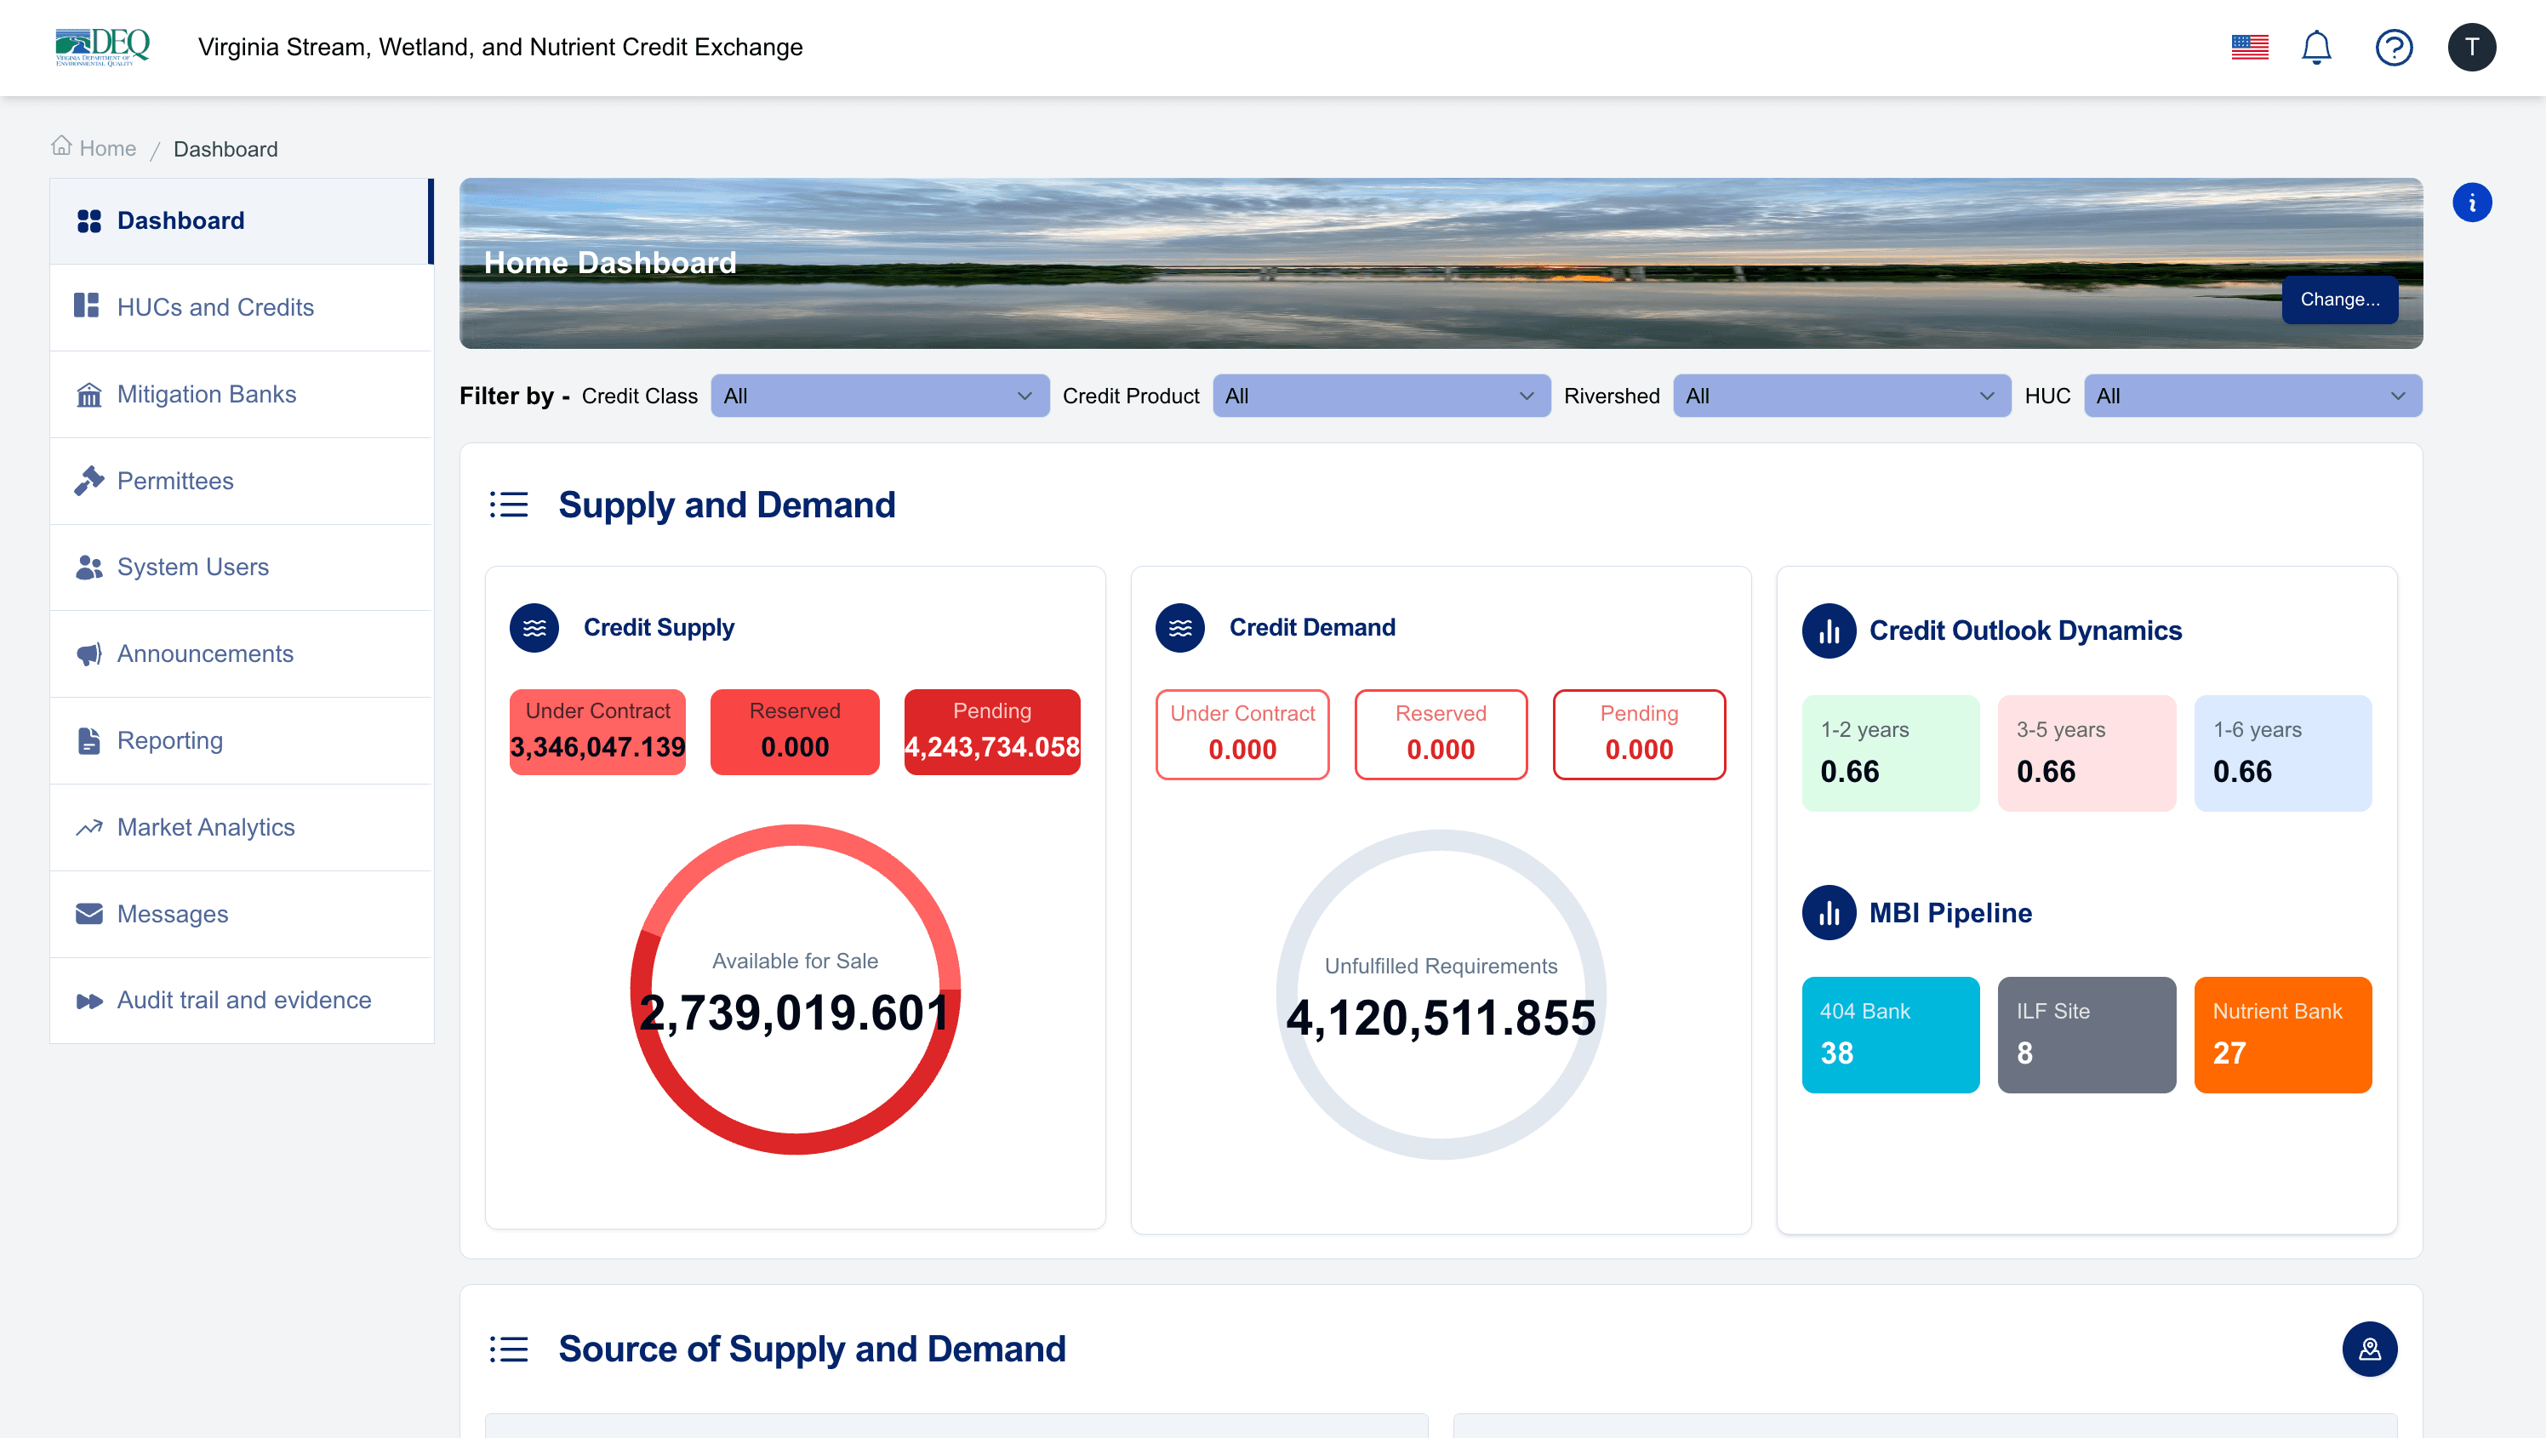The image size is (2546, 1438).
Task: Click the Pending credit supply card
Action: 991,732
